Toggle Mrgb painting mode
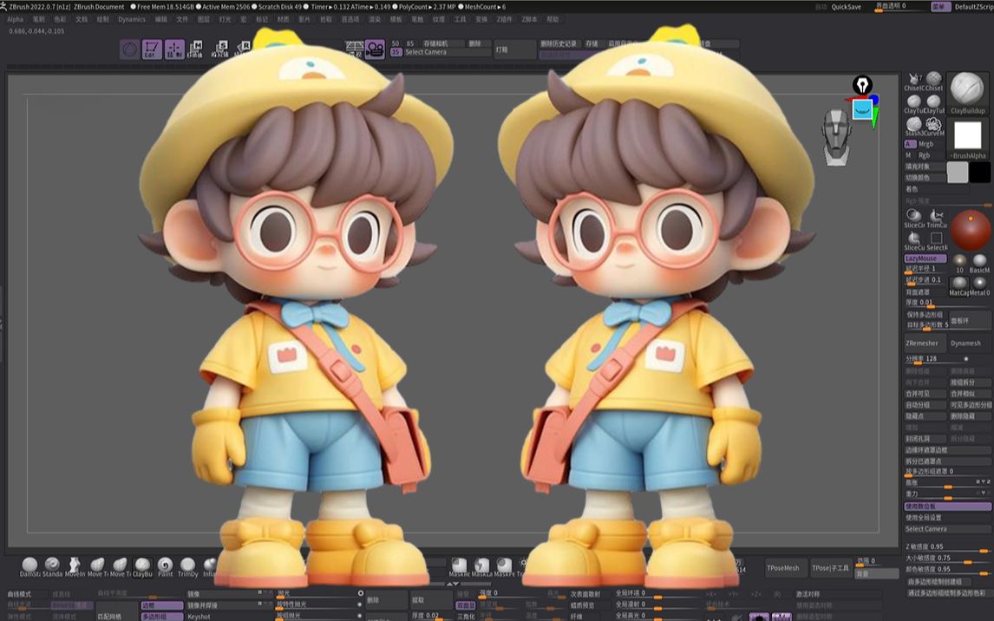This screenshot has height=621, width=994. pyautogui.click(x=927, y=144)
